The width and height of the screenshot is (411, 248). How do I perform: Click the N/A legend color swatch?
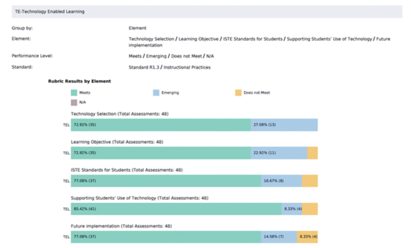coord(74,103)
